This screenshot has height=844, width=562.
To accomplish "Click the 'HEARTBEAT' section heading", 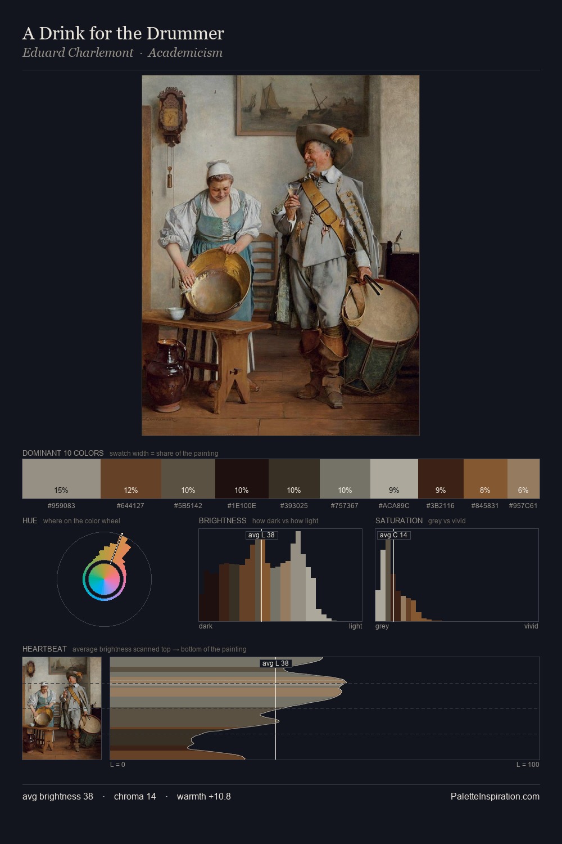I will [44, 649].
